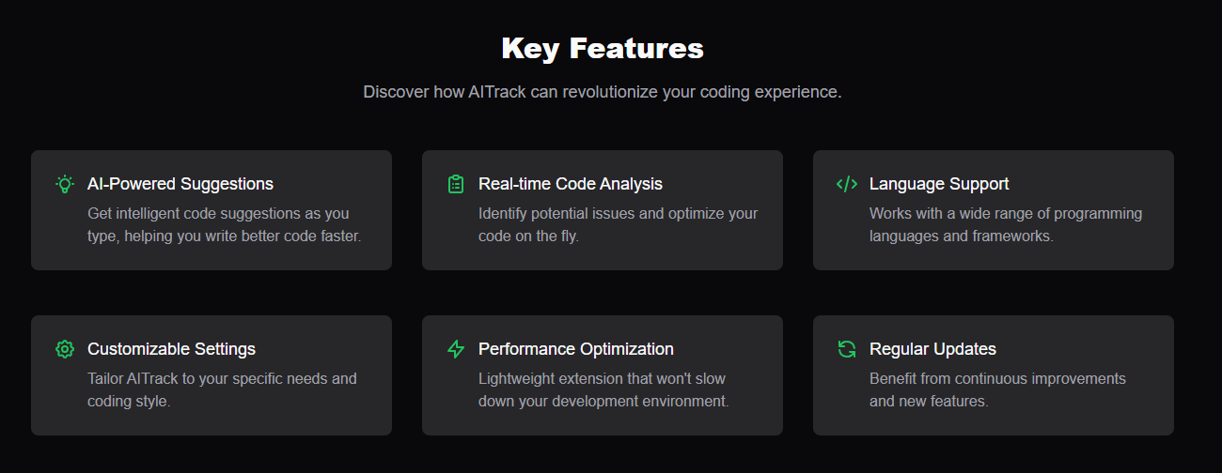Select the Regular Updates heading

pos(932,349)
